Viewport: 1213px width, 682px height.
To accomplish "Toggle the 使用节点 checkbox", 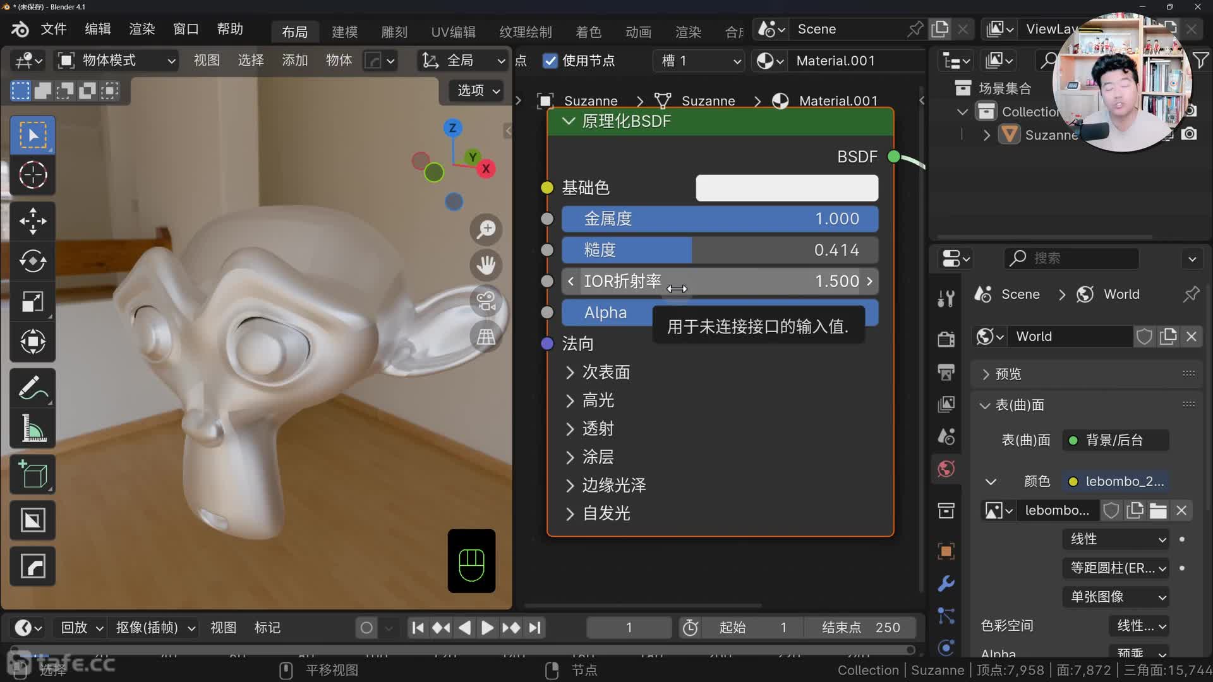I will [550, 60].
